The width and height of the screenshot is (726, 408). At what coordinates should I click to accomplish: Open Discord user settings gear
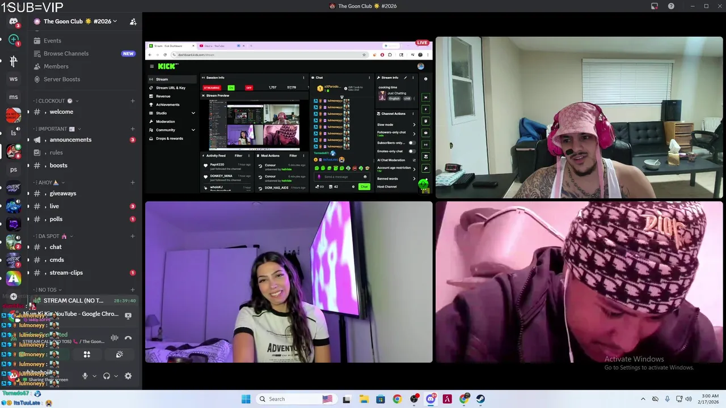point(128,376)
